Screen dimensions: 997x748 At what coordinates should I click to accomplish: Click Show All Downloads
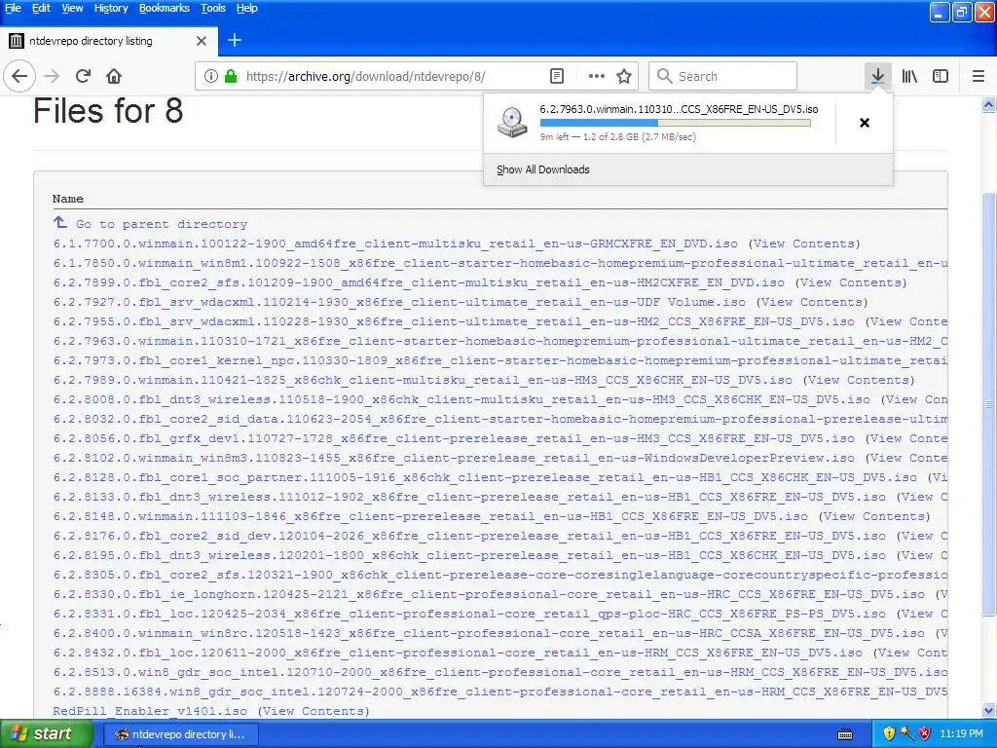point(543,169)
